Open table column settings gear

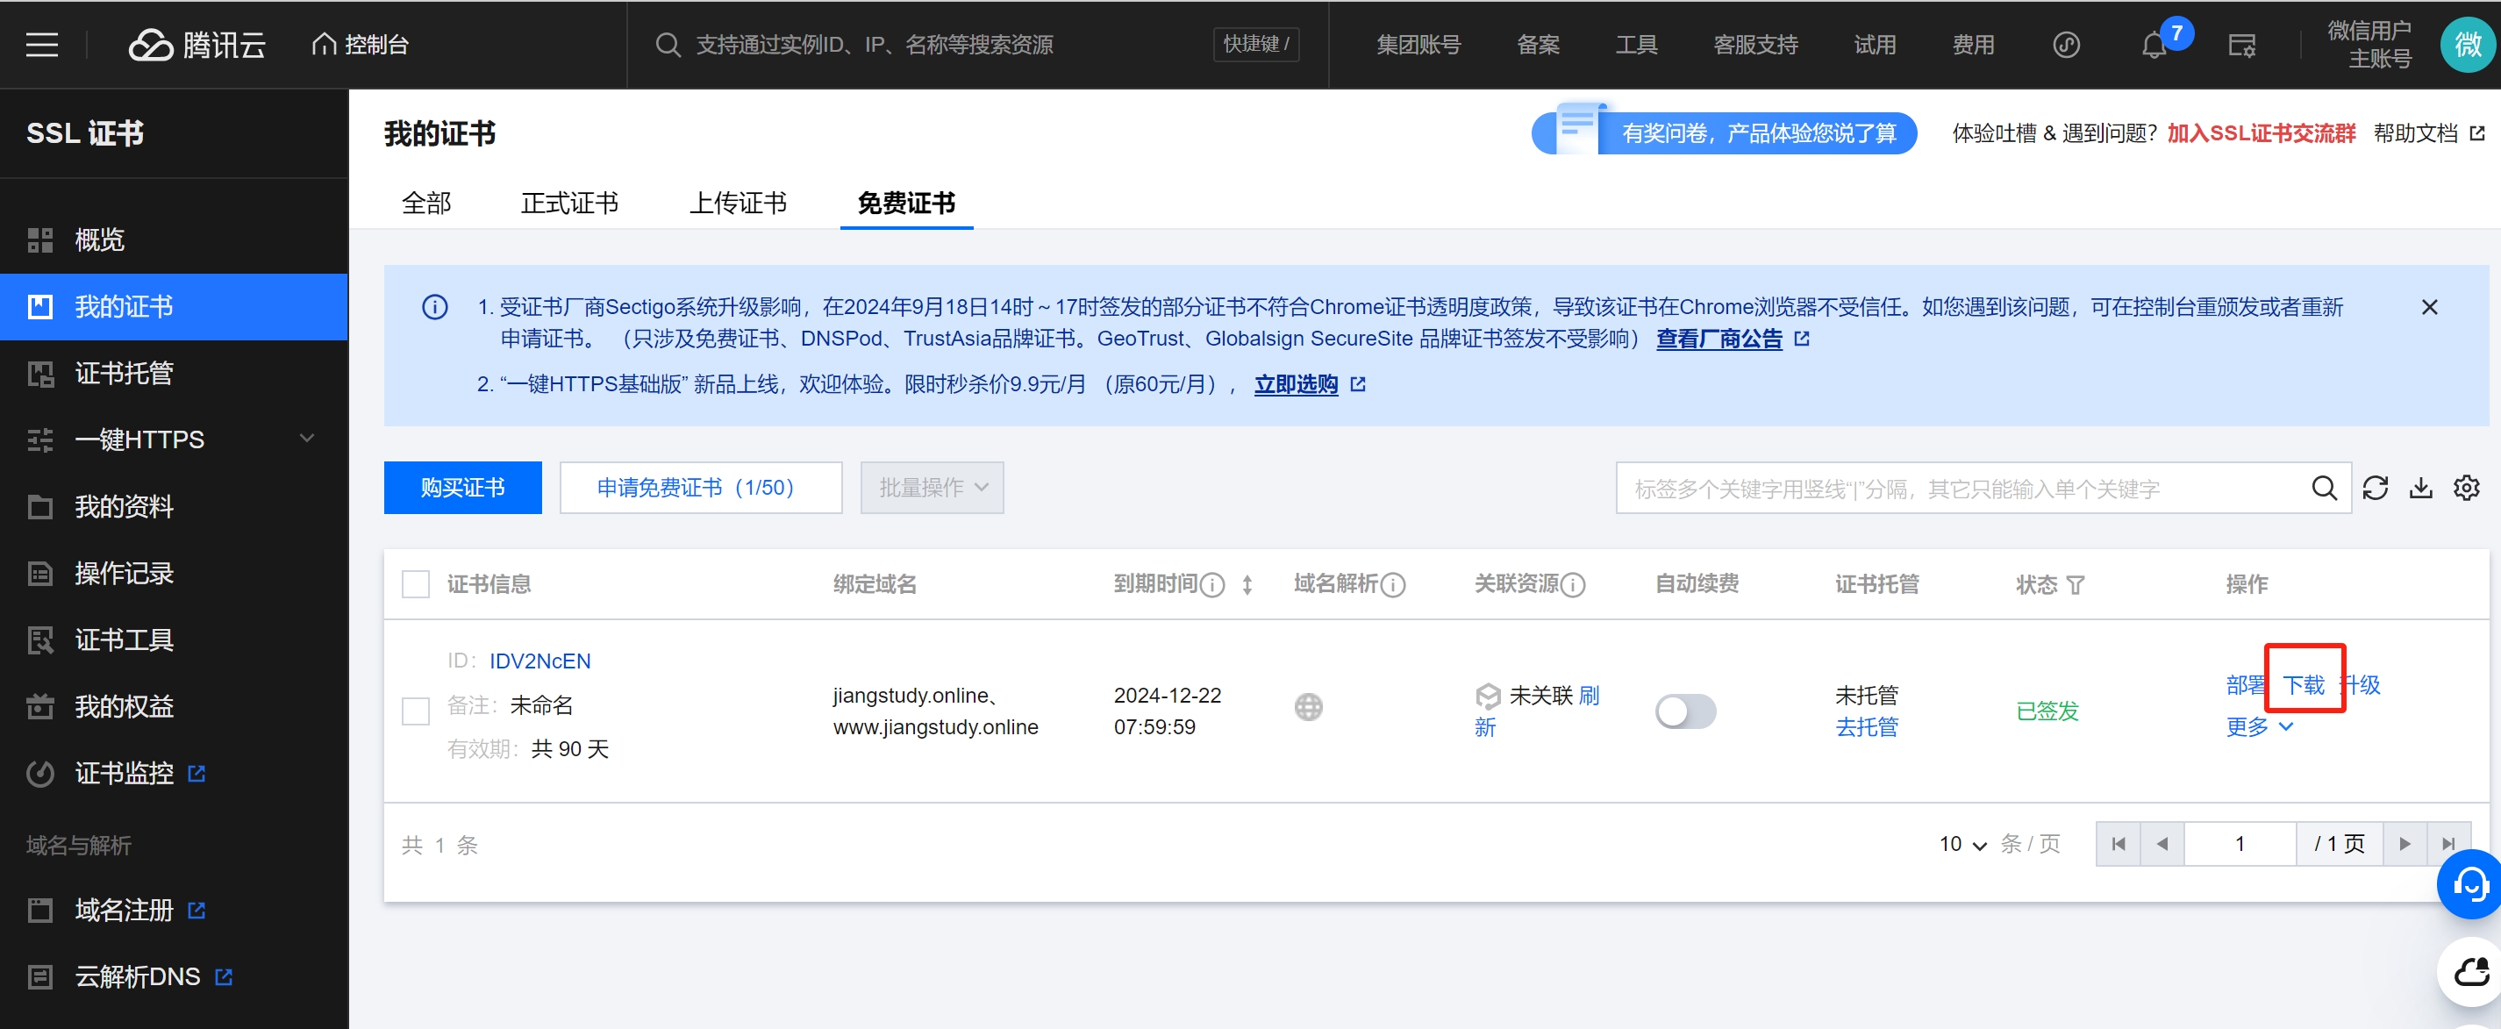pyautogui.click(x=2466, y=488)
